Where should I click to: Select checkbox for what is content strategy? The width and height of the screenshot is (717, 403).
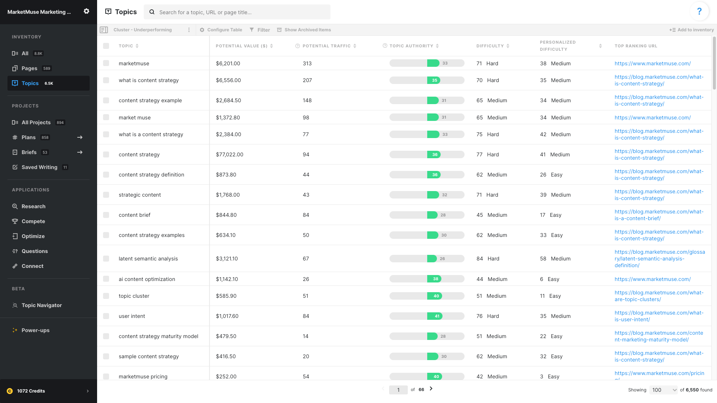[x=106, y=80]
